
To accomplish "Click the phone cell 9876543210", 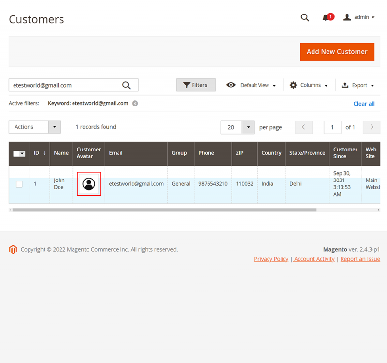I will (x=213, y=184).
